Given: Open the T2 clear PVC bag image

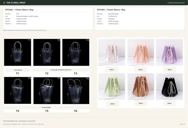Looking at the screenshot, I should [47, 52].
